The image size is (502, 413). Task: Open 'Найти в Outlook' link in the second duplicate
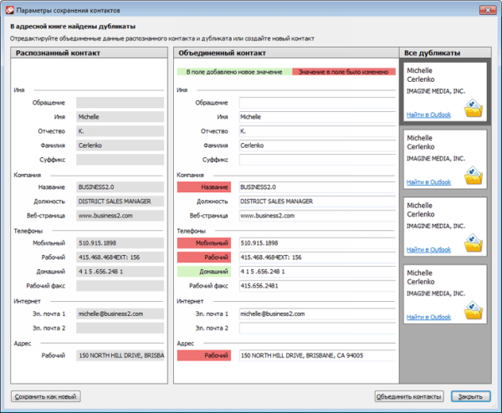point(428,181)
